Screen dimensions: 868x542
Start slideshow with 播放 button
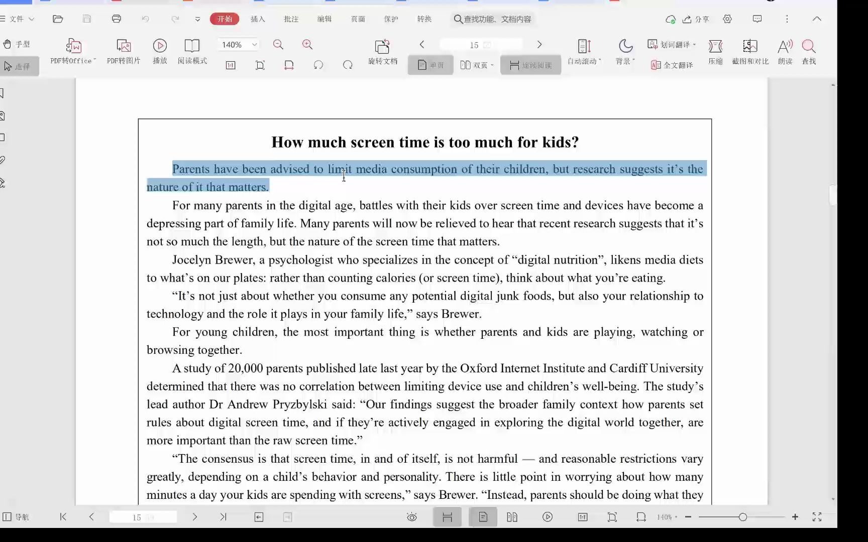coord(160,52)
